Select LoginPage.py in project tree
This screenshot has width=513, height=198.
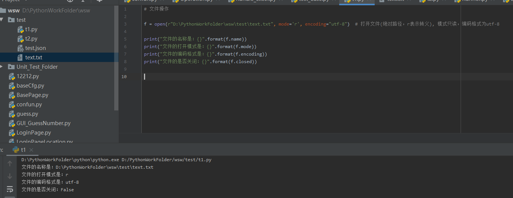coord(34,133)
